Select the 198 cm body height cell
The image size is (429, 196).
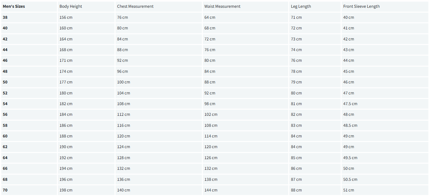tap(66, 190)
